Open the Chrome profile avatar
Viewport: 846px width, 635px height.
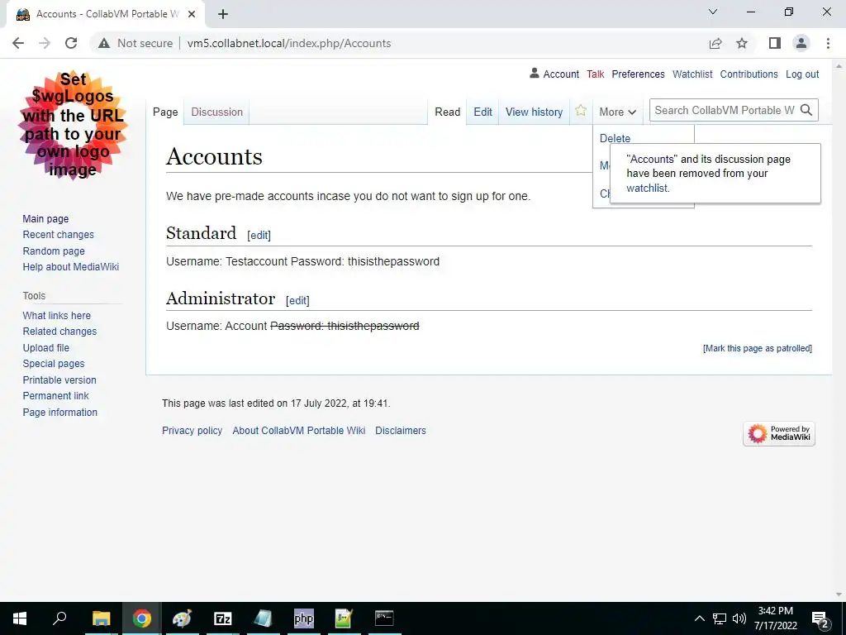(x=801, y=43)
